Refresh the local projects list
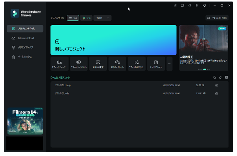Viewport: 237px width, 156px height. coord(220,77)
